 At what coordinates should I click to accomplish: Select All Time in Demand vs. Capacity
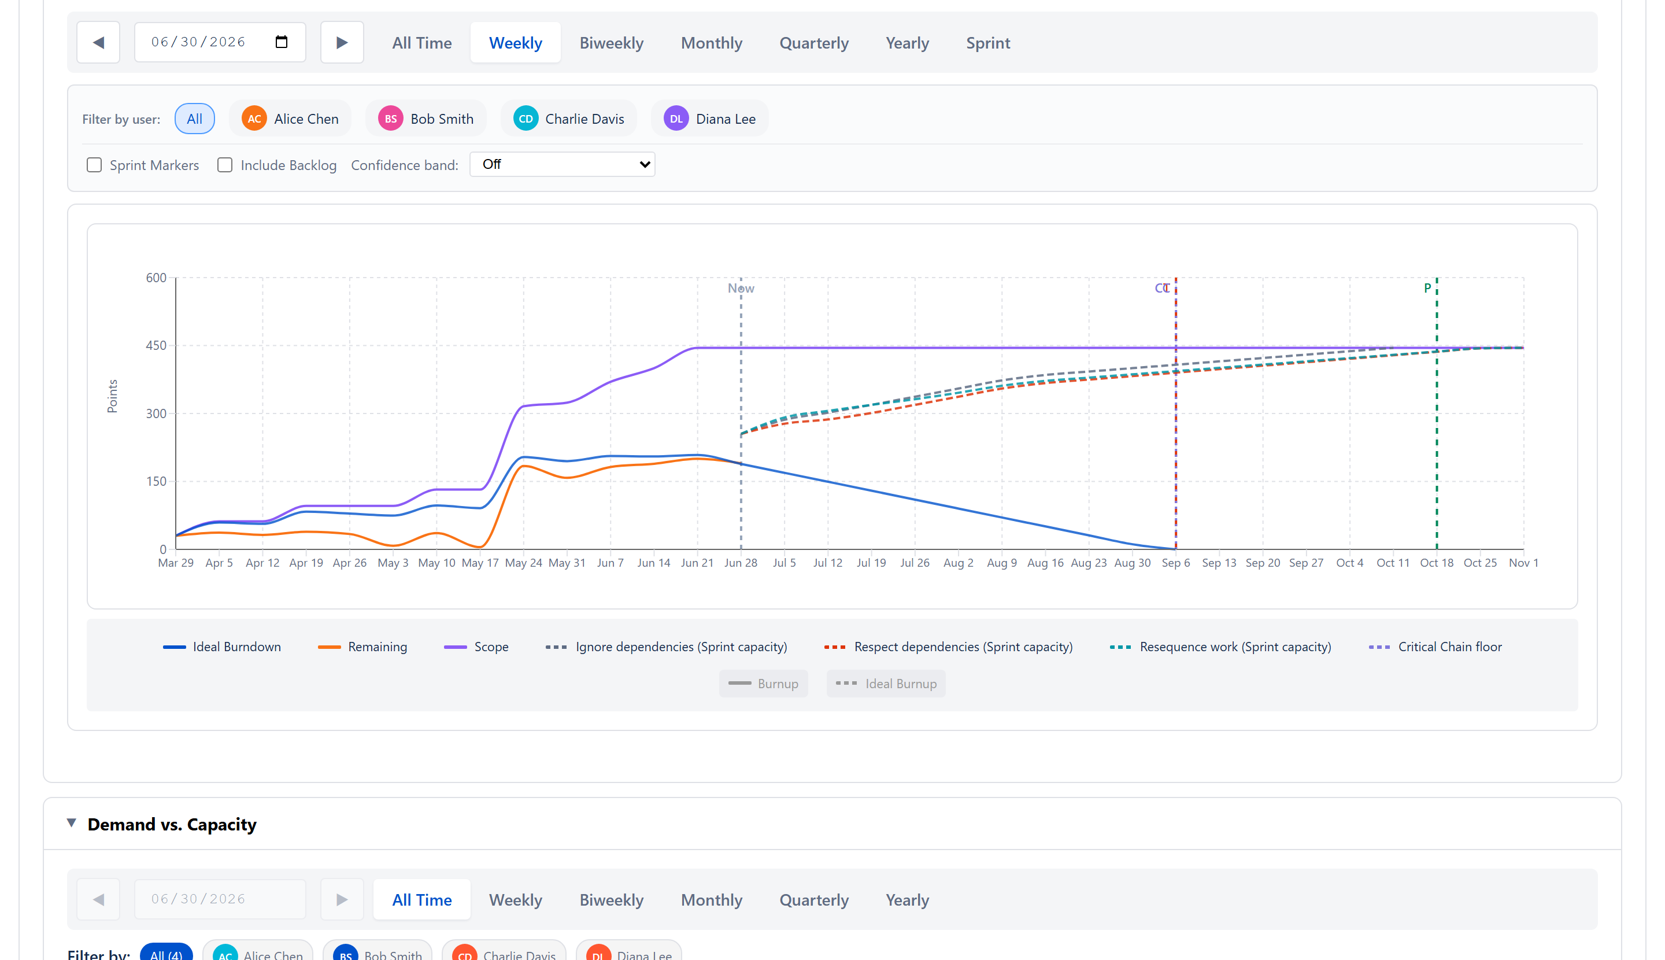422,900
